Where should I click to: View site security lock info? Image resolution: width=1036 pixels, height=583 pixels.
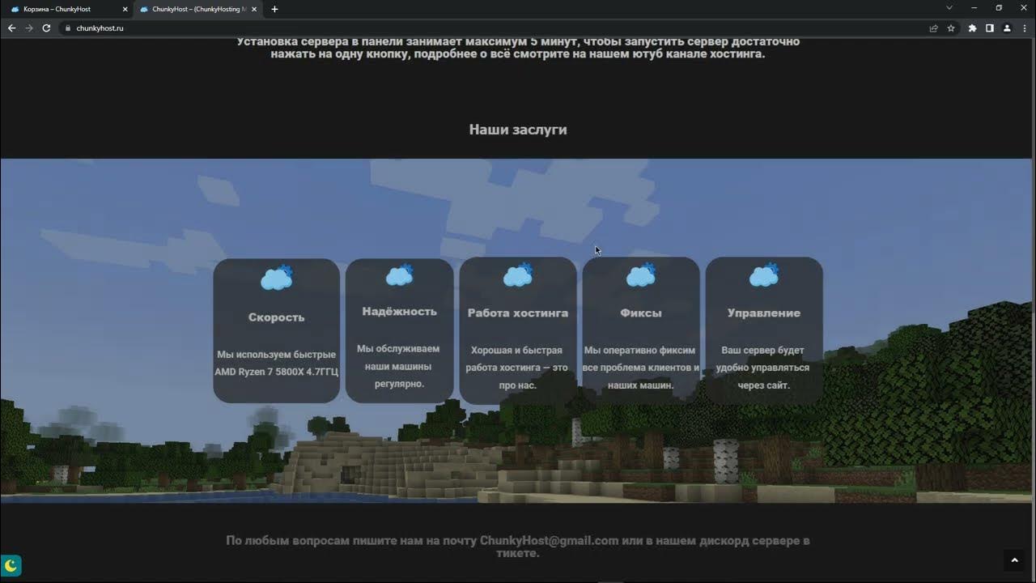68,28
